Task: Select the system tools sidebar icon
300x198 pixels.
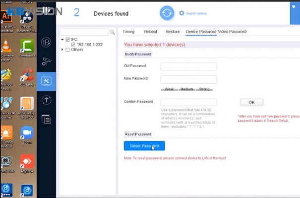Action: point(46,81)
